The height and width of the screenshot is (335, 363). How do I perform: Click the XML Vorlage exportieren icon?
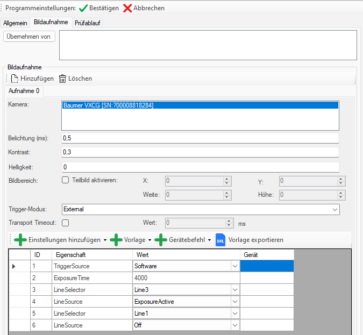220,240
